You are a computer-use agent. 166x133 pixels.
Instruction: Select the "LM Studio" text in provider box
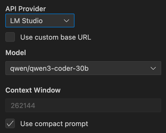[x=26, y=21]
